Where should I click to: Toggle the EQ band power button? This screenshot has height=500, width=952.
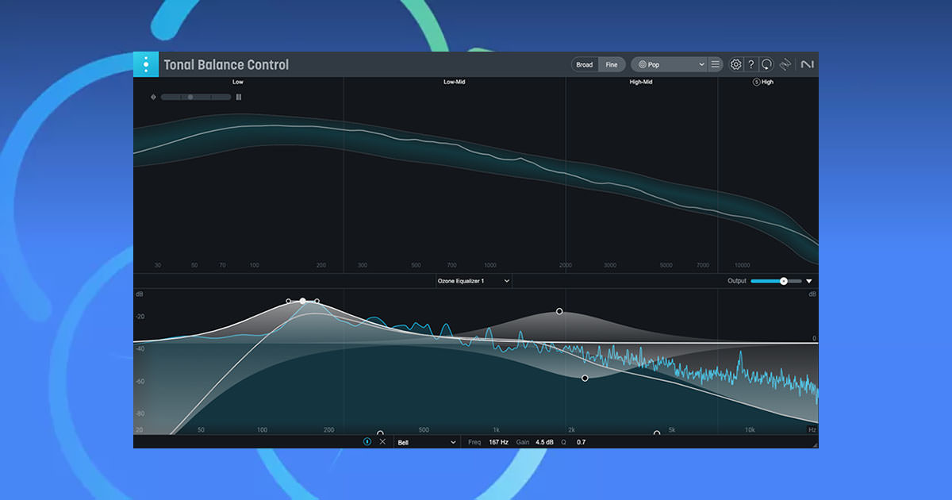click(367, 442)
